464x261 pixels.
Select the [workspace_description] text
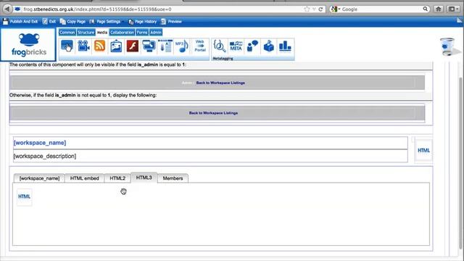(45, 156)
